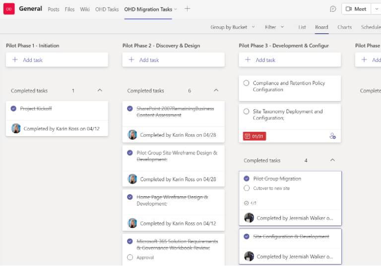Check the Approval checklist item

coord(130,257)
